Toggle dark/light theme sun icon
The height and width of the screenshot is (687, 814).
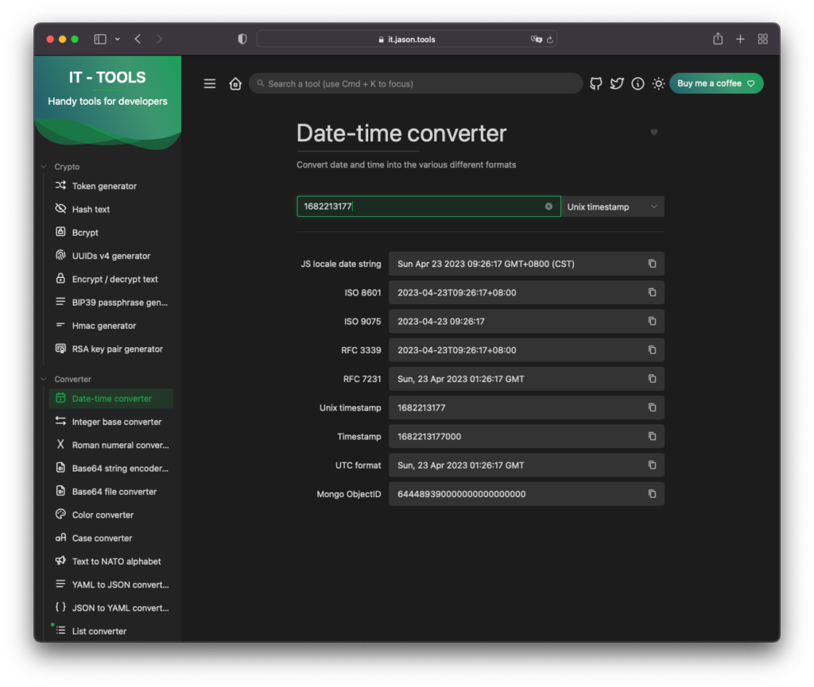point(659,83)
